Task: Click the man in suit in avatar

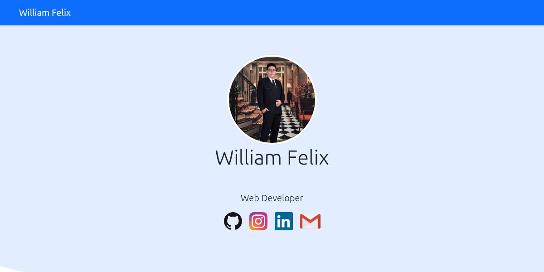Action: (271, 102)
